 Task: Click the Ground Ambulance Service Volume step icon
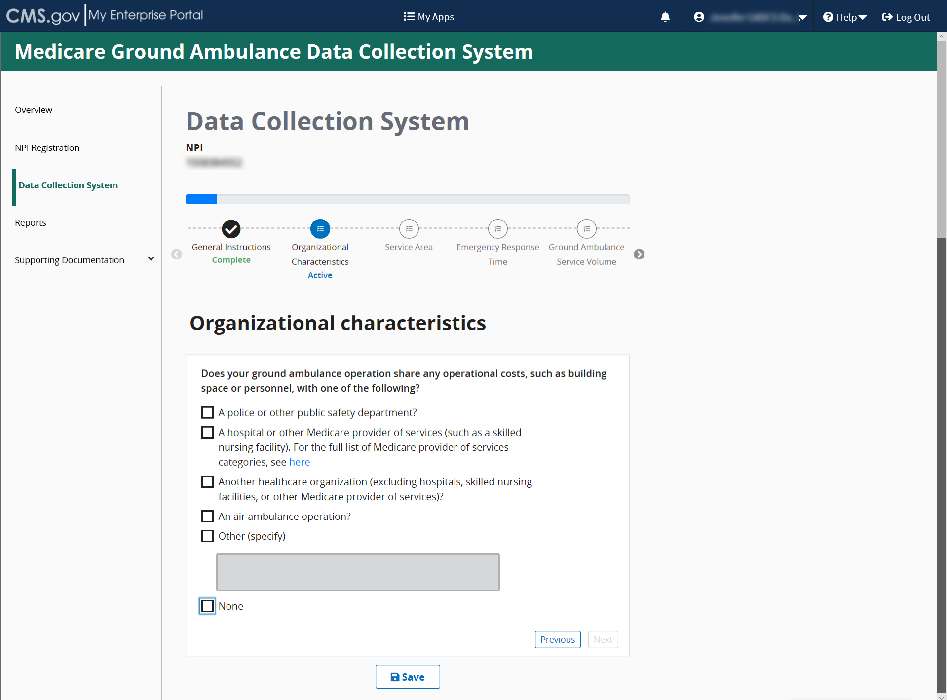point(586,229)
